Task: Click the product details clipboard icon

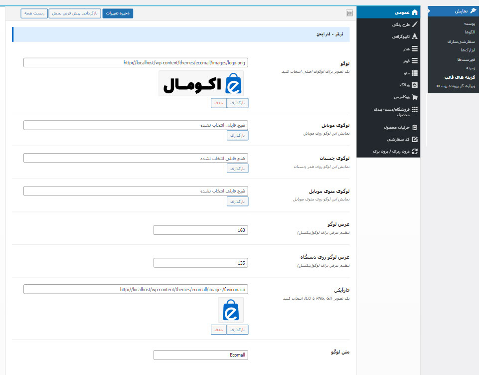Action: (415, 127)
